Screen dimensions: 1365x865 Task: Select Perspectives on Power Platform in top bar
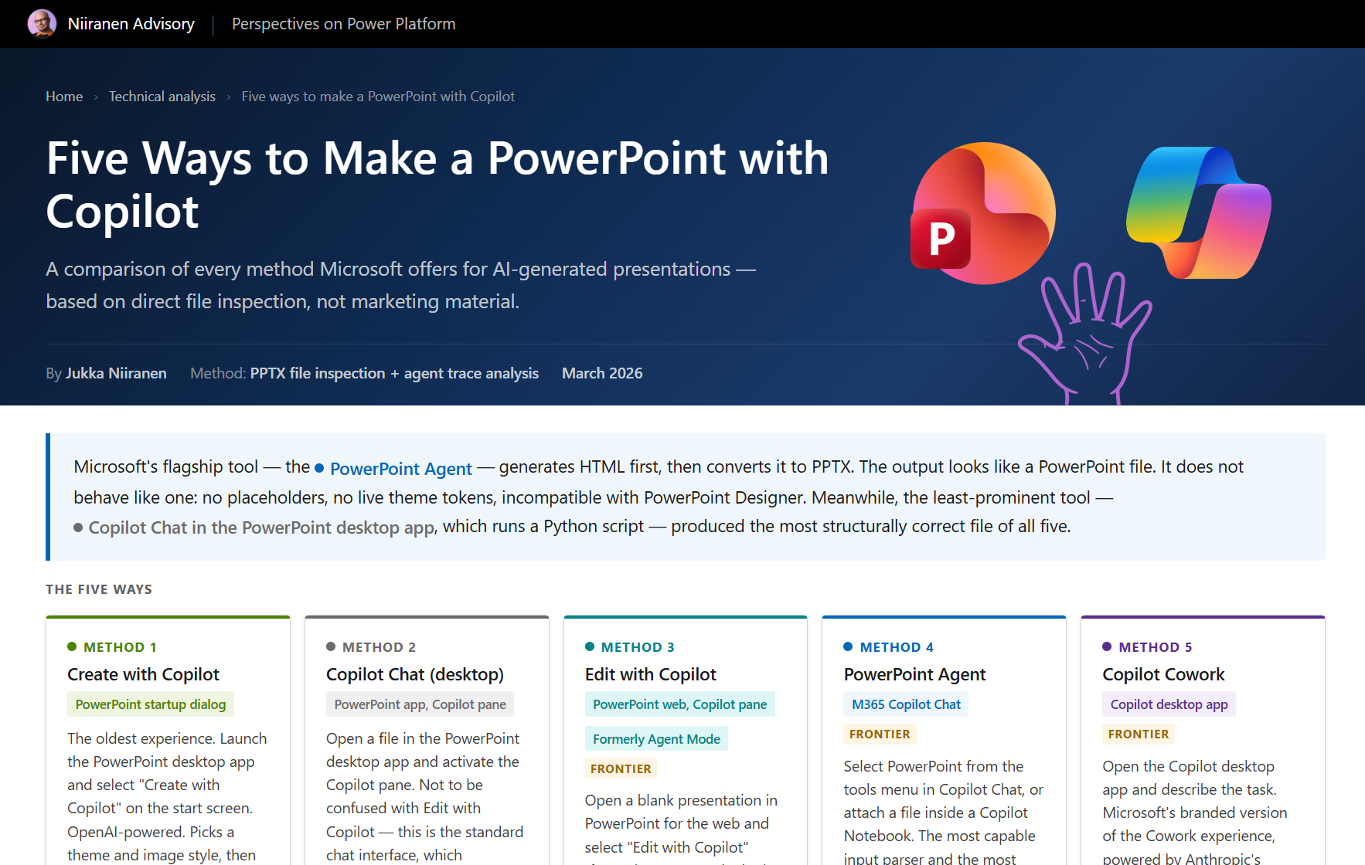pyautogui.click(x=343, y=24)
